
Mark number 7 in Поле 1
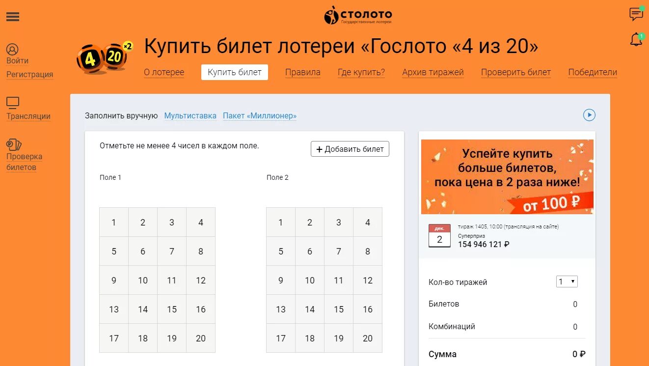pyautogui.click(x=172, y=251)
